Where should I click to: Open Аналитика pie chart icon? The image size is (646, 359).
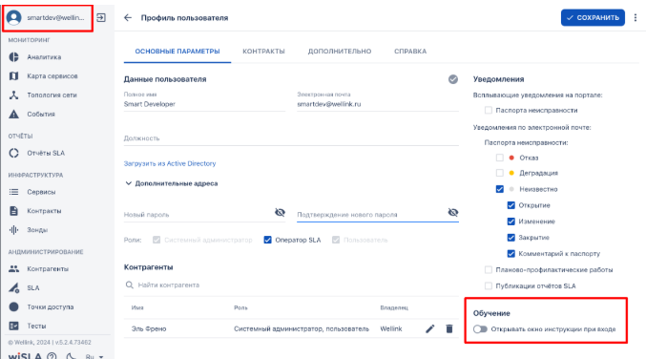pos(13,57)
